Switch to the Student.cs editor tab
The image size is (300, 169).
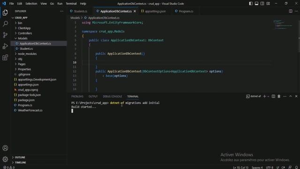(80, 11)
